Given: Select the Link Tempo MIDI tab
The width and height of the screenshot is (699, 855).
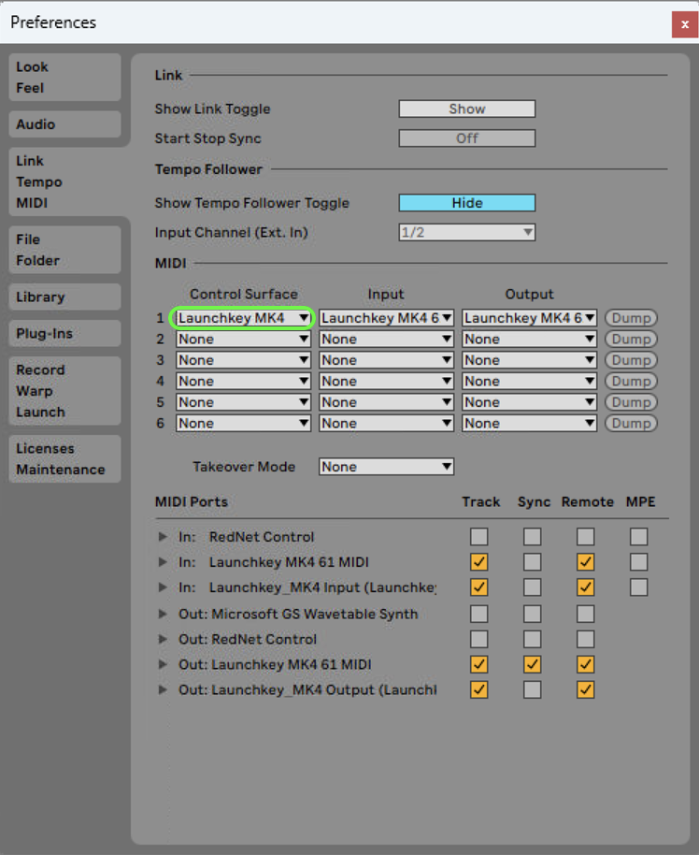Looking at the screenshot, I should click(x=64, y=181).
